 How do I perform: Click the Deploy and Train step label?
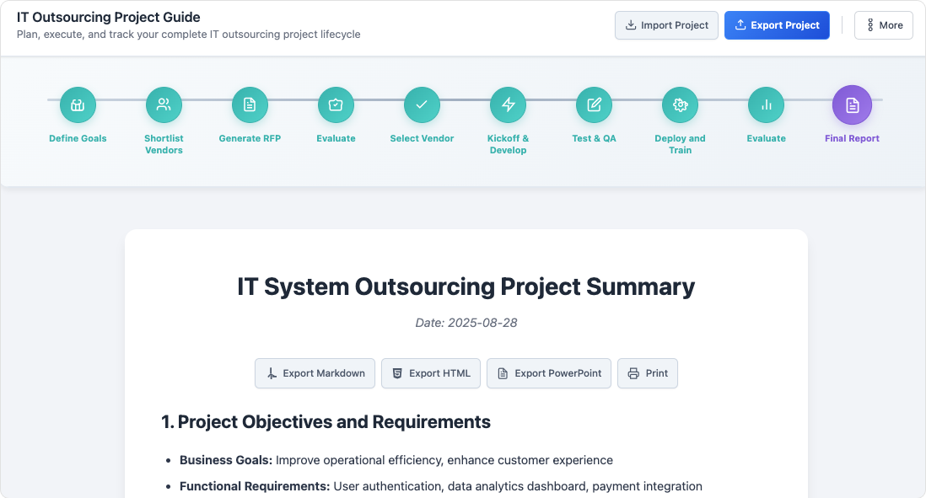click(681, 144)
